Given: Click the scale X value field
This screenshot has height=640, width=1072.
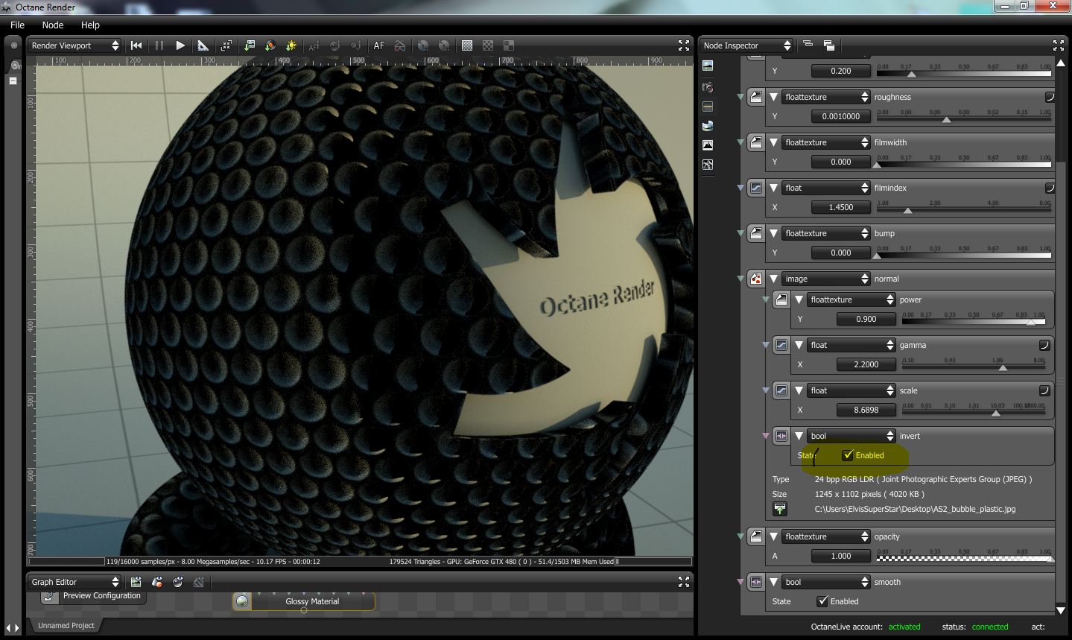Looking at the screenshot, I should [x=866, y=410].
